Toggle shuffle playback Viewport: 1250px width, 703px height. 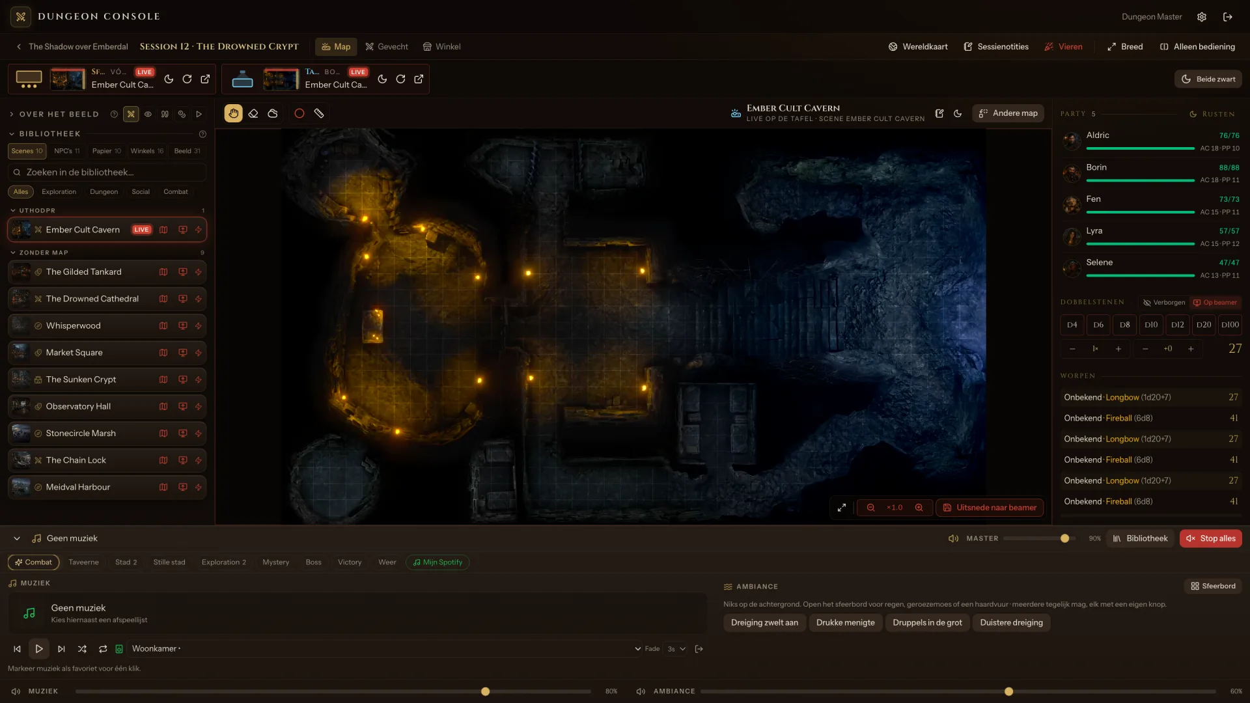82,649
